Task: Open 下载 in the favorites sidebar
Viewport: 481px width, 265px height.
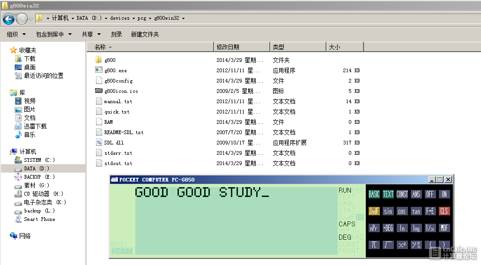Action: 30,59
